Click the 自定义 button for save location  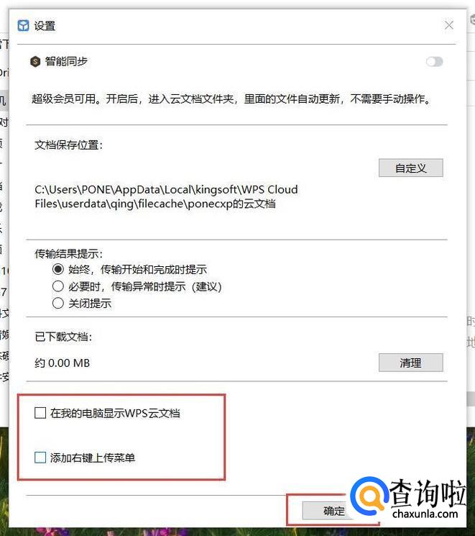(411, 168)
